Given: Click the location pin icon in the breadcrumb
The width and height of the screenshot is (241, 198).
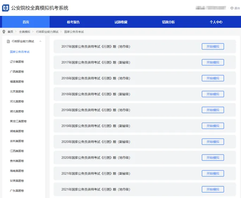Looking at the screenshot, I should (x=4, y=32).
